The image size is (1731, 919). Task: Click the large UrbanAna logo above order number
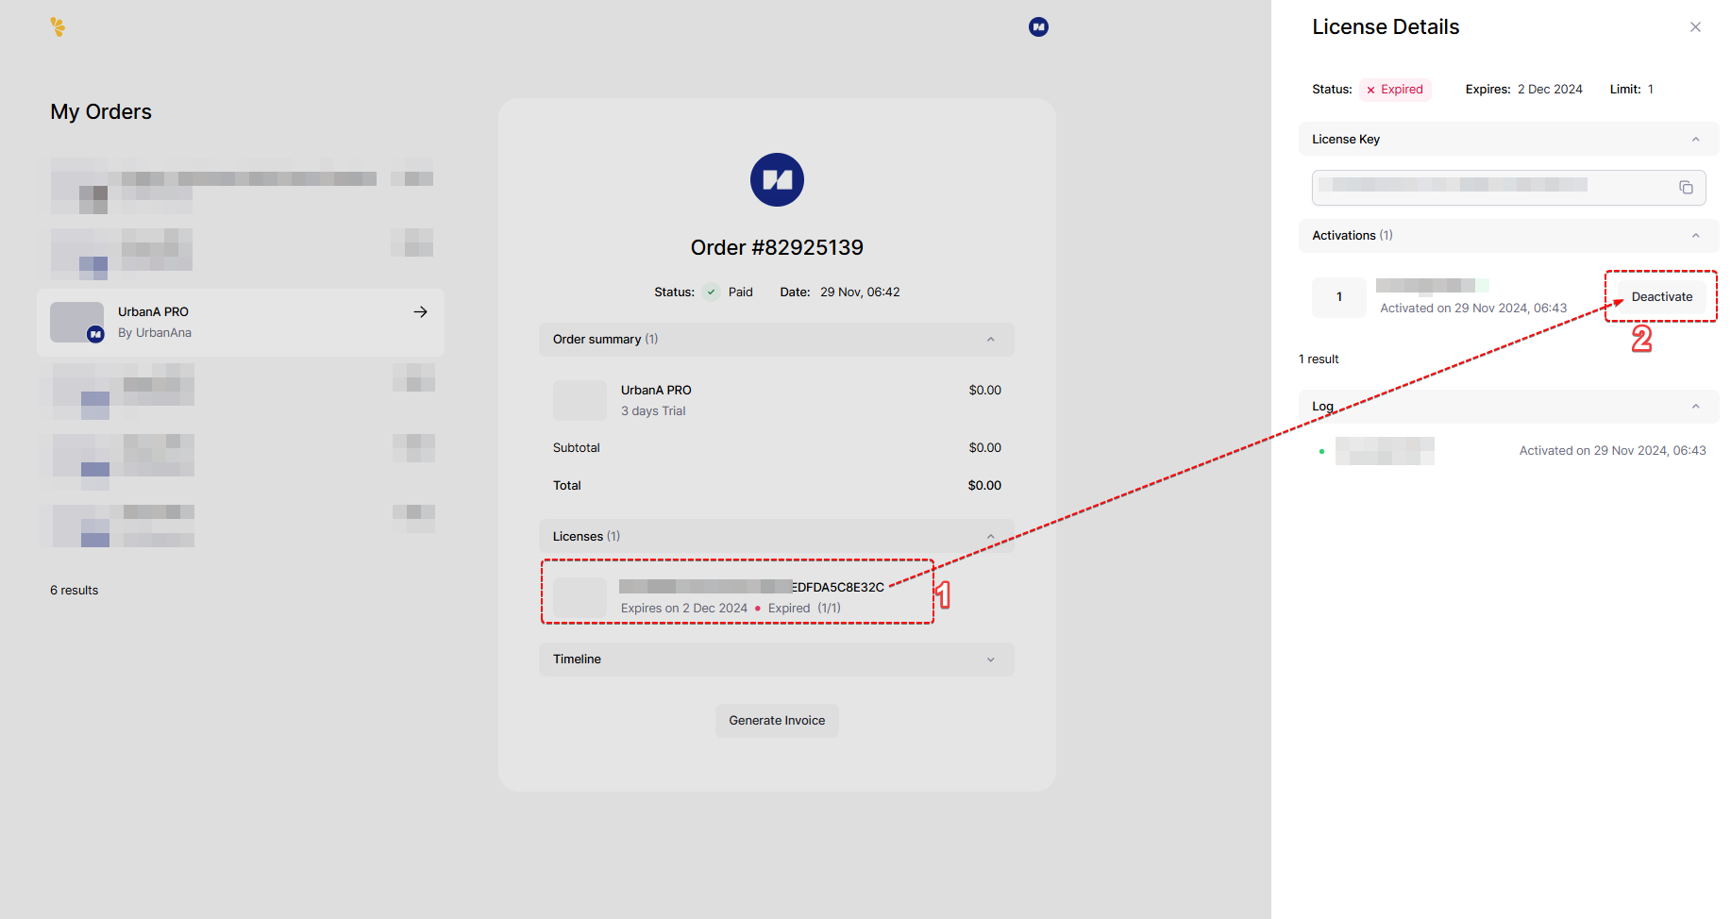[777, 180]
